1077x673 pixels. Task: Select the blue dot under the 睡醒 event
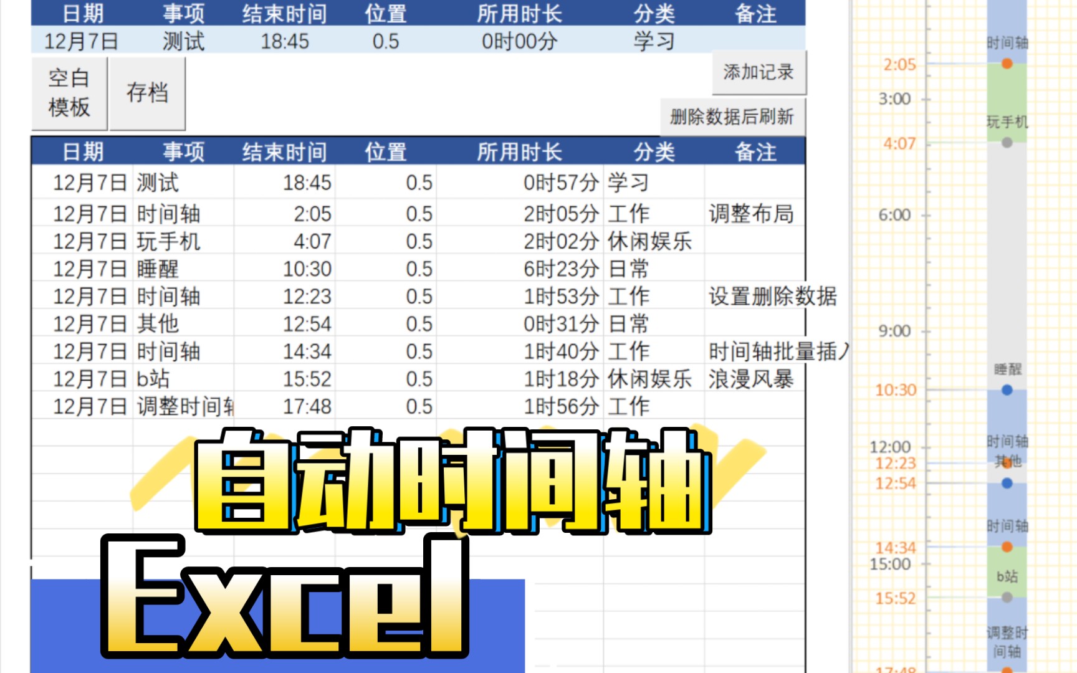1006,391
